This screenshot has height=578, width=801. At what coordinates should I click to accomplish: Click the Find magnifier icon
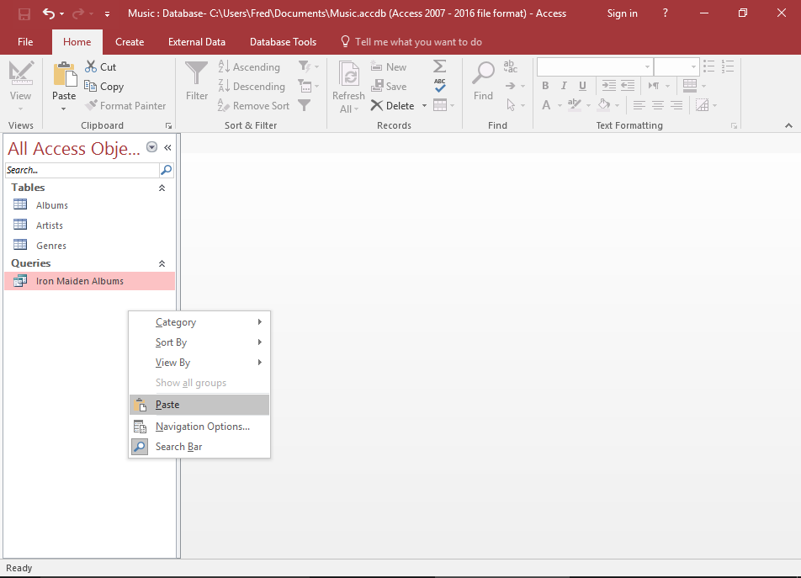click(483, 73)
